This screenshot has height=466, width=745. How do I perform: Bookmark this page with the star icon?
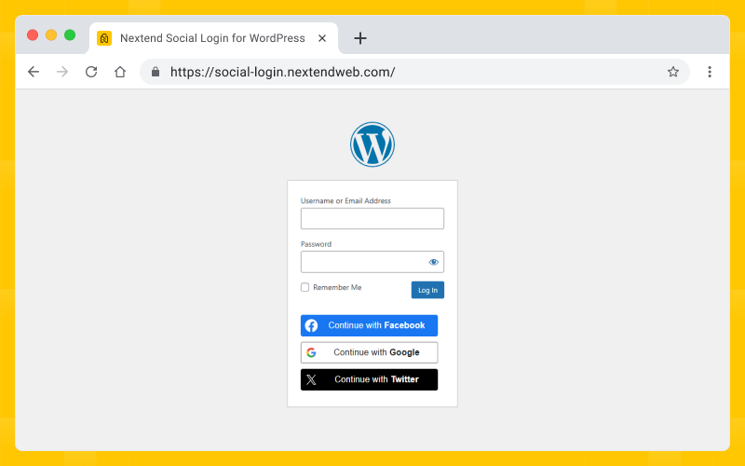click(672, 72)
